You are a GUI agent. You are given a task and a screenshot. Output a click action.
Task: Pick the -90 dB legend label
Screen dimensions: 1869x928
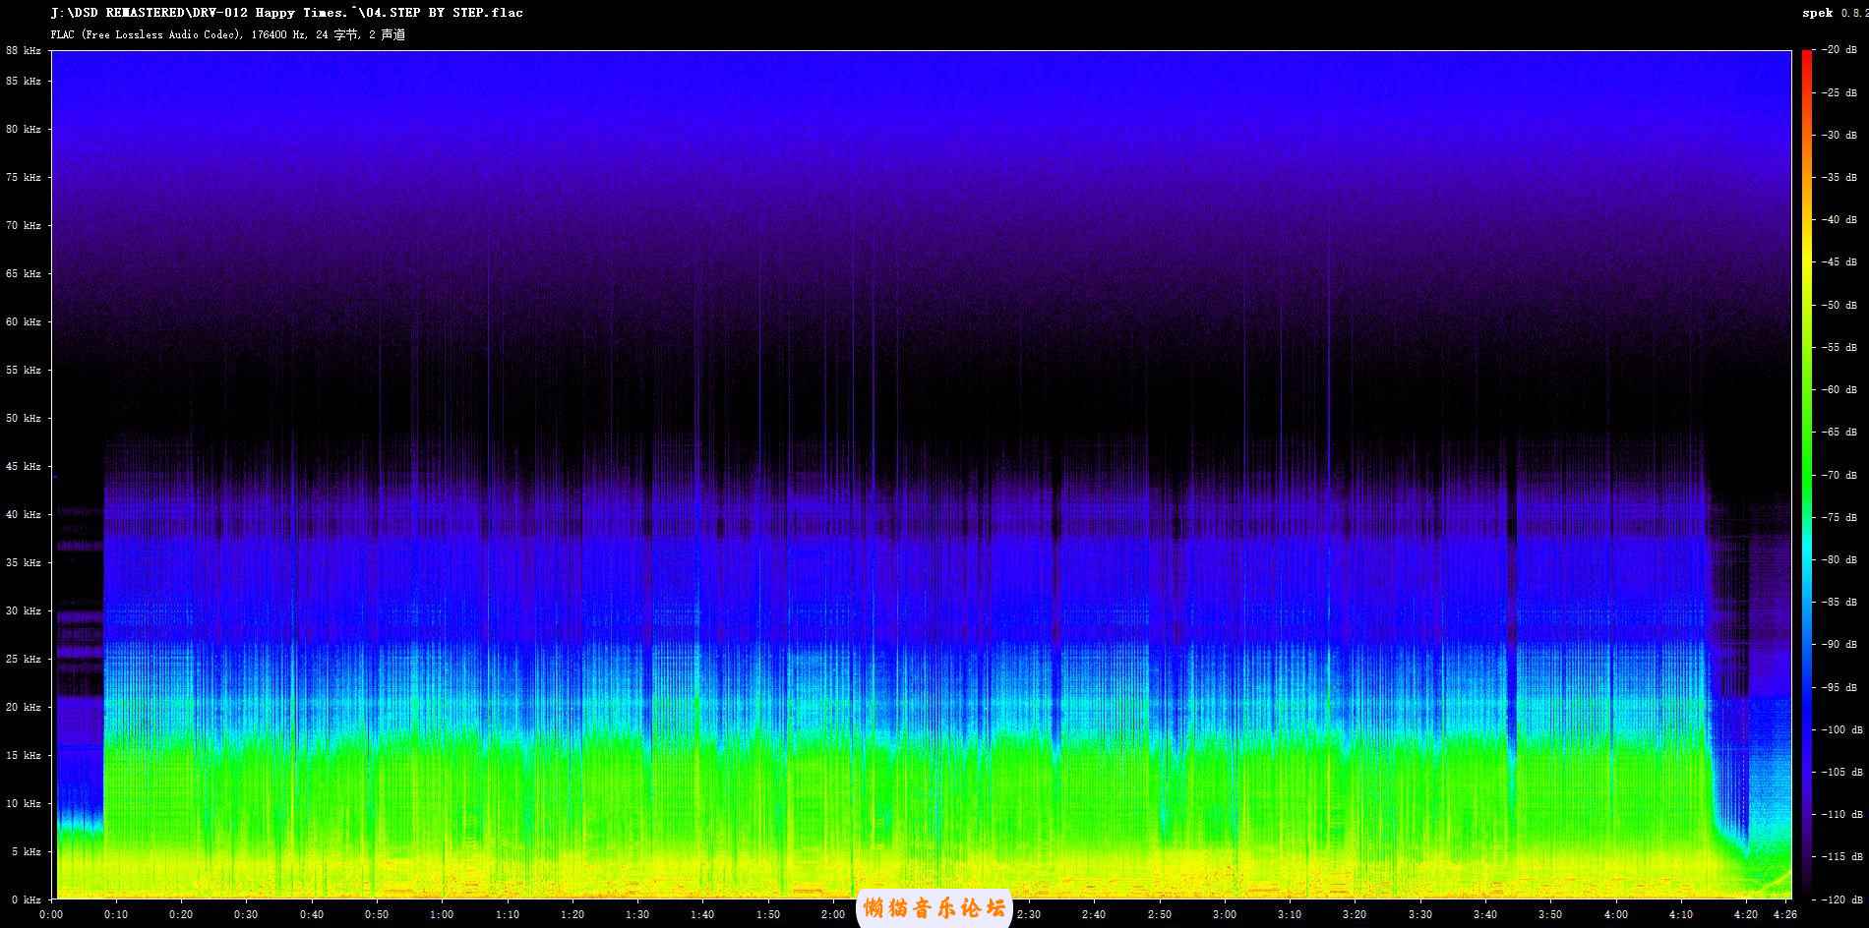pos(1839,645)
